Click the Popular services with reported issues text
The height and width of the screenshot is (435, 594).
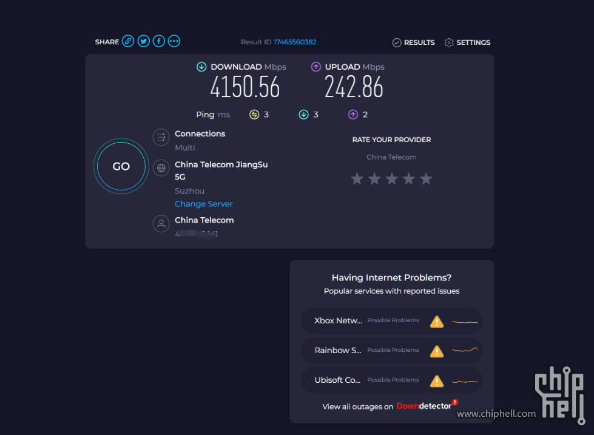point(391,291)
